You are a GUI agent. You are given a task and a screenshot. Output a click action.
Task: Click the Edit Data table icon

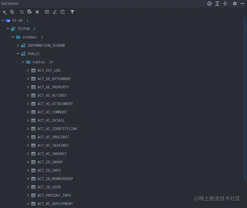click(47, 12)
